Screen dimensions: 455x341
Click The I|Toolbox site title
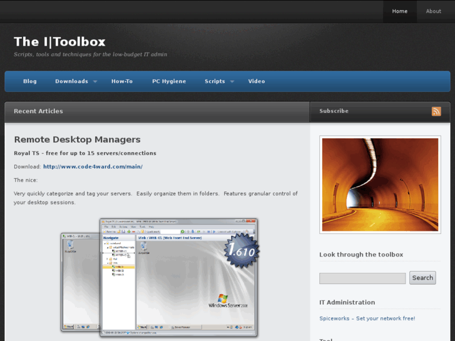[x=59, y=42]
